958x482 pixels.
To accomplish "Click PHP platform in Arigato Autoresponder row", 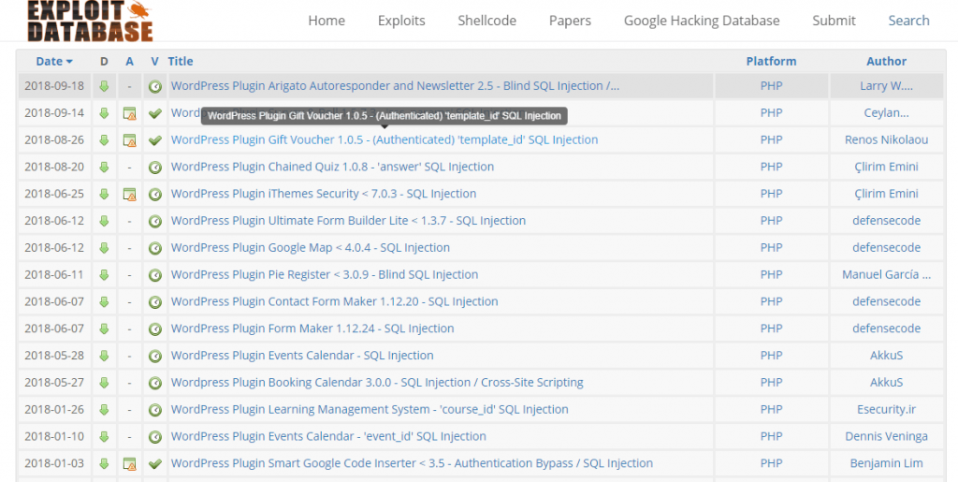I will pos(771,86).
